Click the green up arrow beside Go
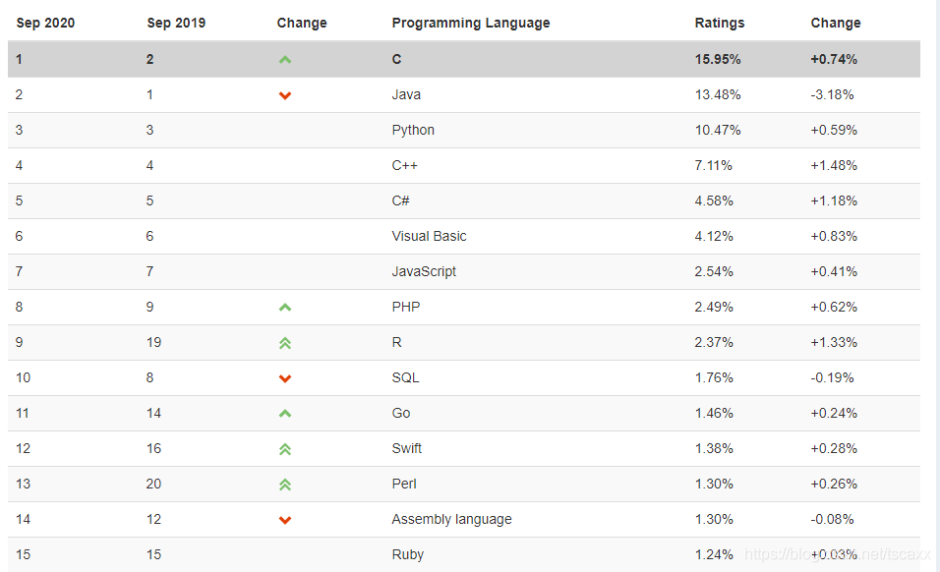Image resolution: width=940 pixels, height=572 pixels. [x=285, y=414]
